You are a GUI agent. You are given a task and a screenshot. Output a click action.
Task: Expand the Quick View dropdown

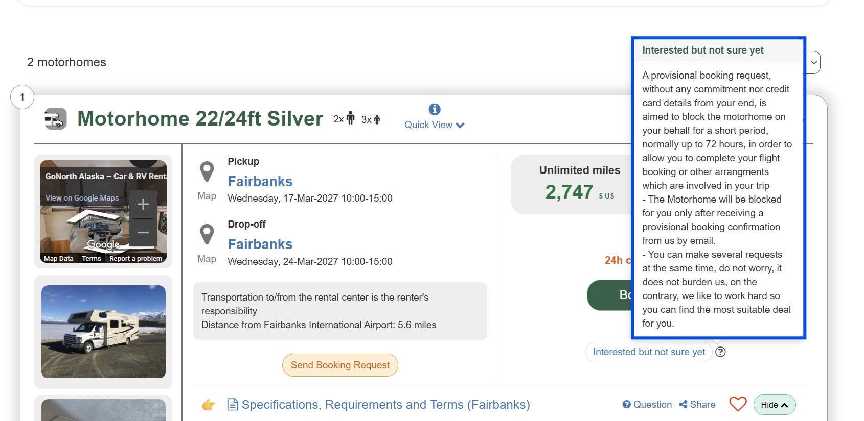[434, 125]
